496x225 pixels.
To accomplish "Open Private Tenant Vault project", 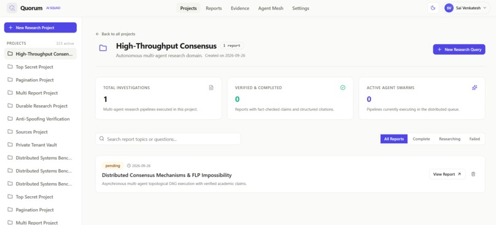I will (41, 144).
